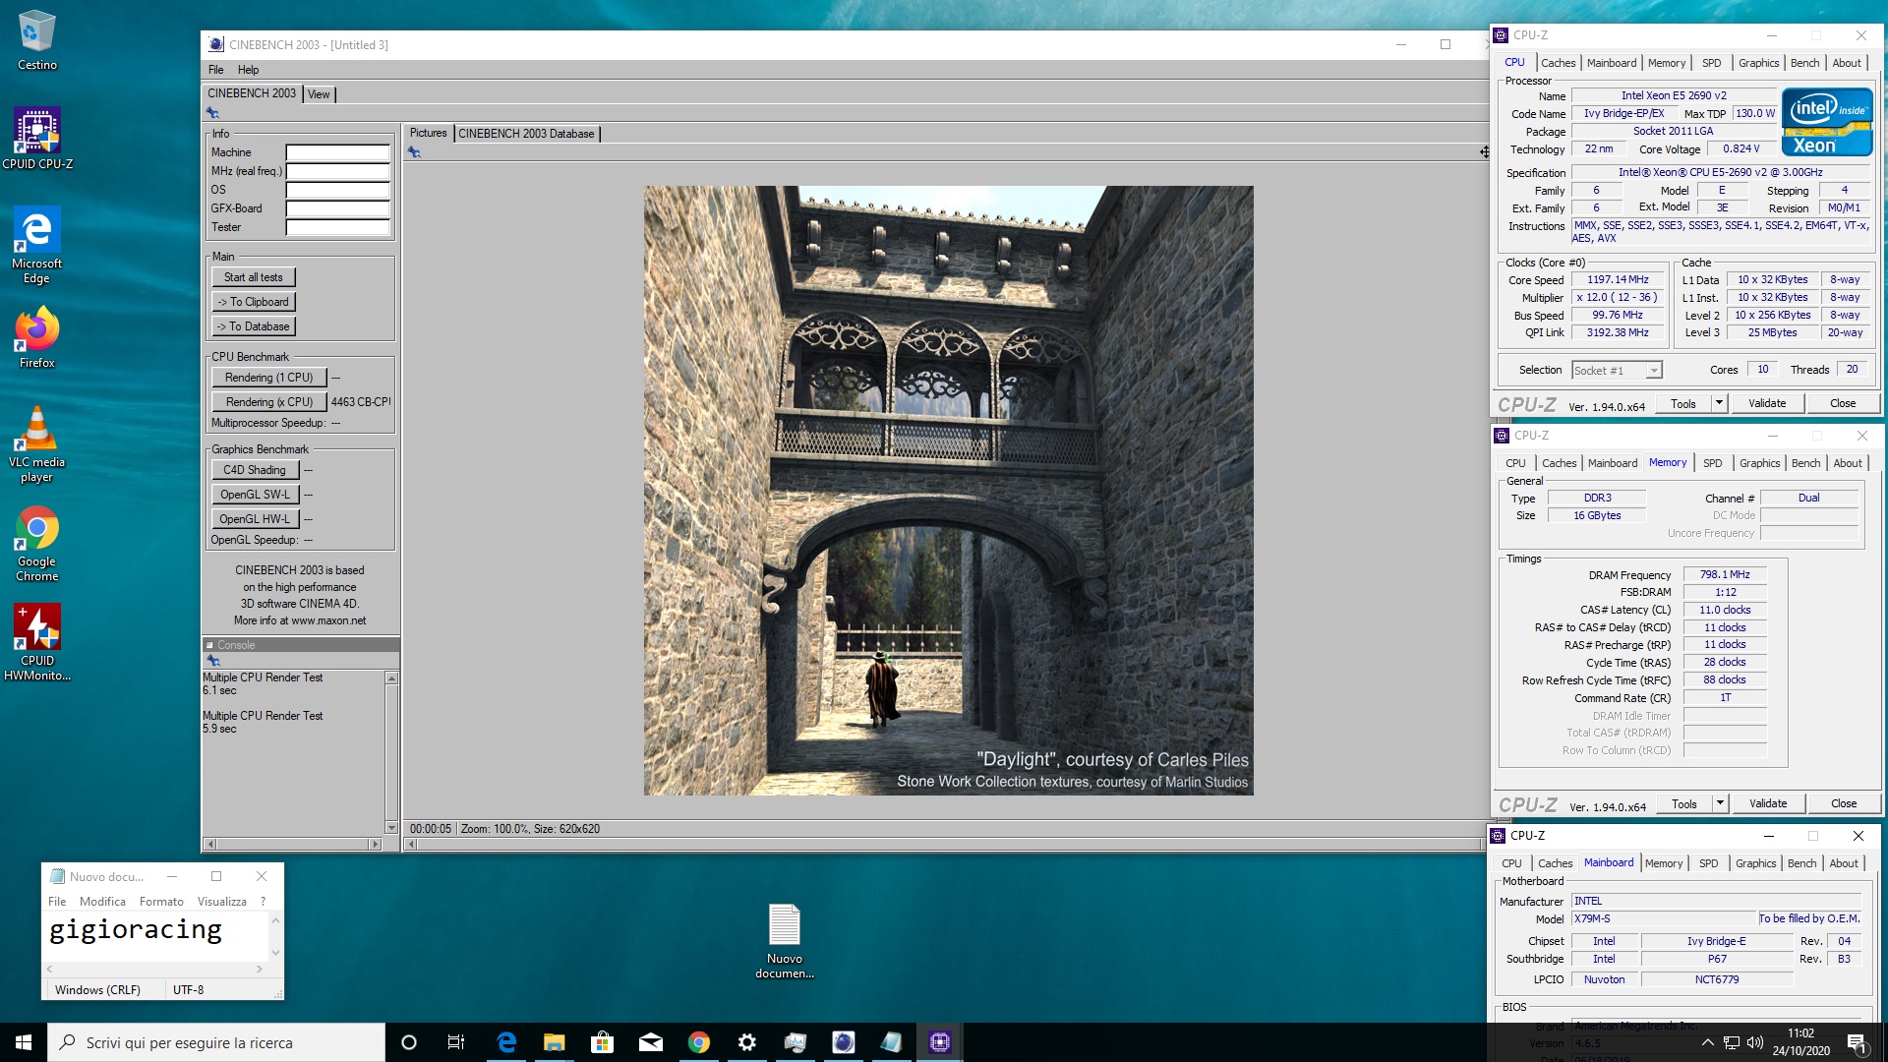The image size is (1888, 1062).
Task: Click the console scrollbar up arrow
Action: (391, 678)
